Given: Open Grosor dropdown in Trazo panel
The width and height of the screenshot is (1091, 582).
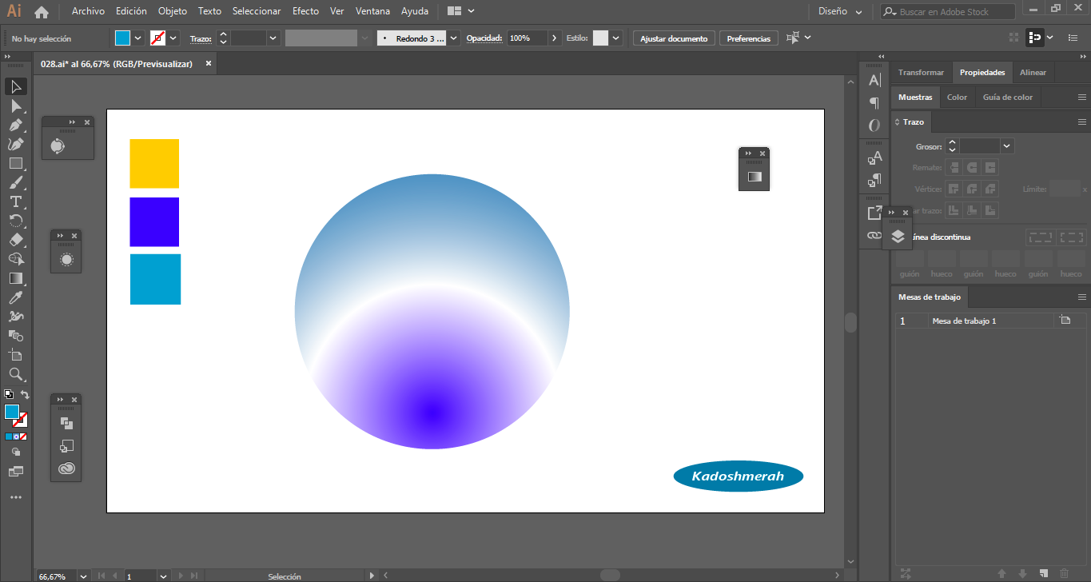Looking at the screenshot, I should tap(1006, 146).
